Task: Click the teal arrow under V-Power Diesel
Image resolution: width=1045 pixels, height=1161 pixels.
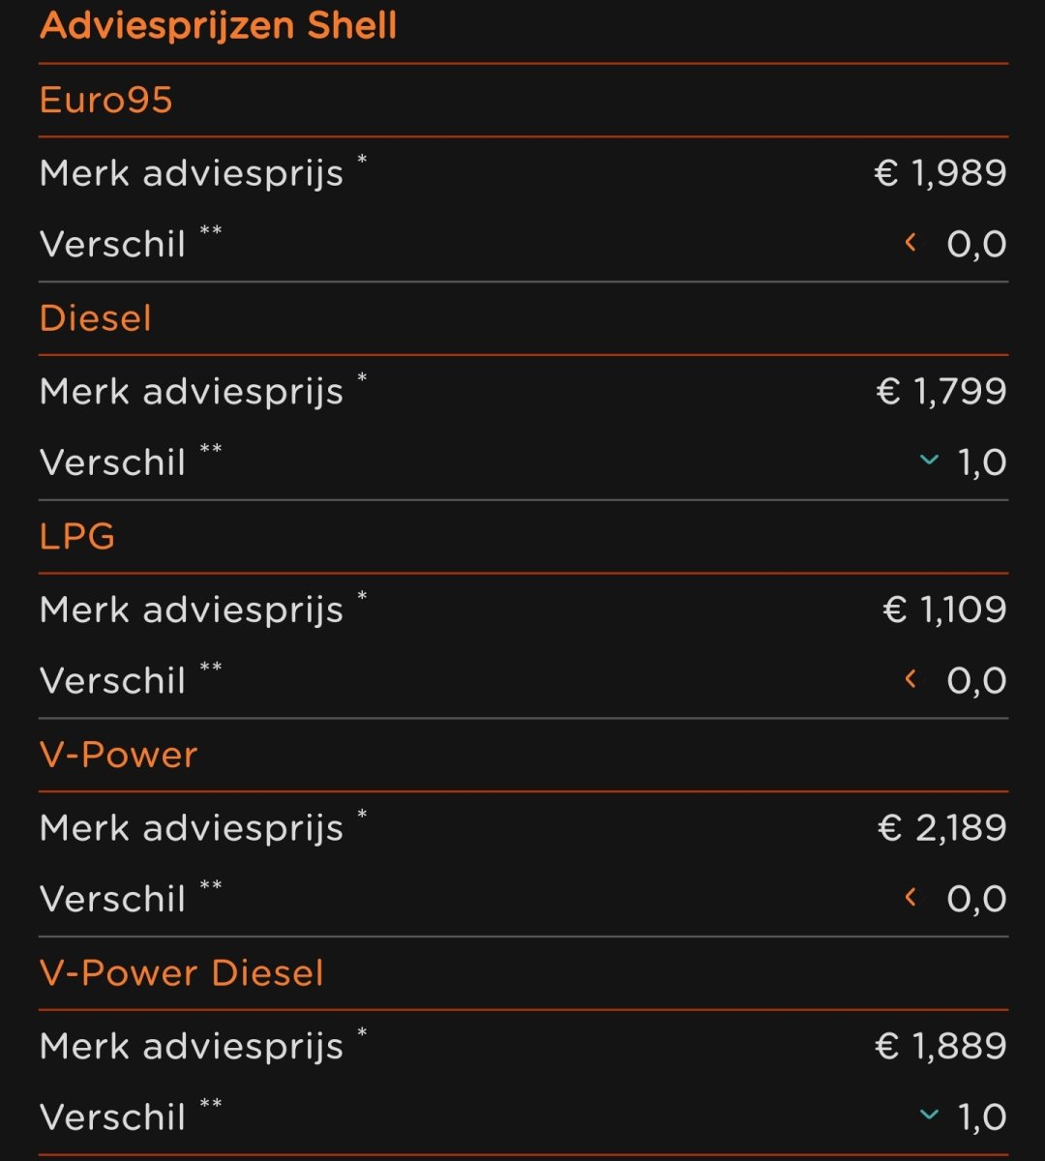Action: point(929,1116)
